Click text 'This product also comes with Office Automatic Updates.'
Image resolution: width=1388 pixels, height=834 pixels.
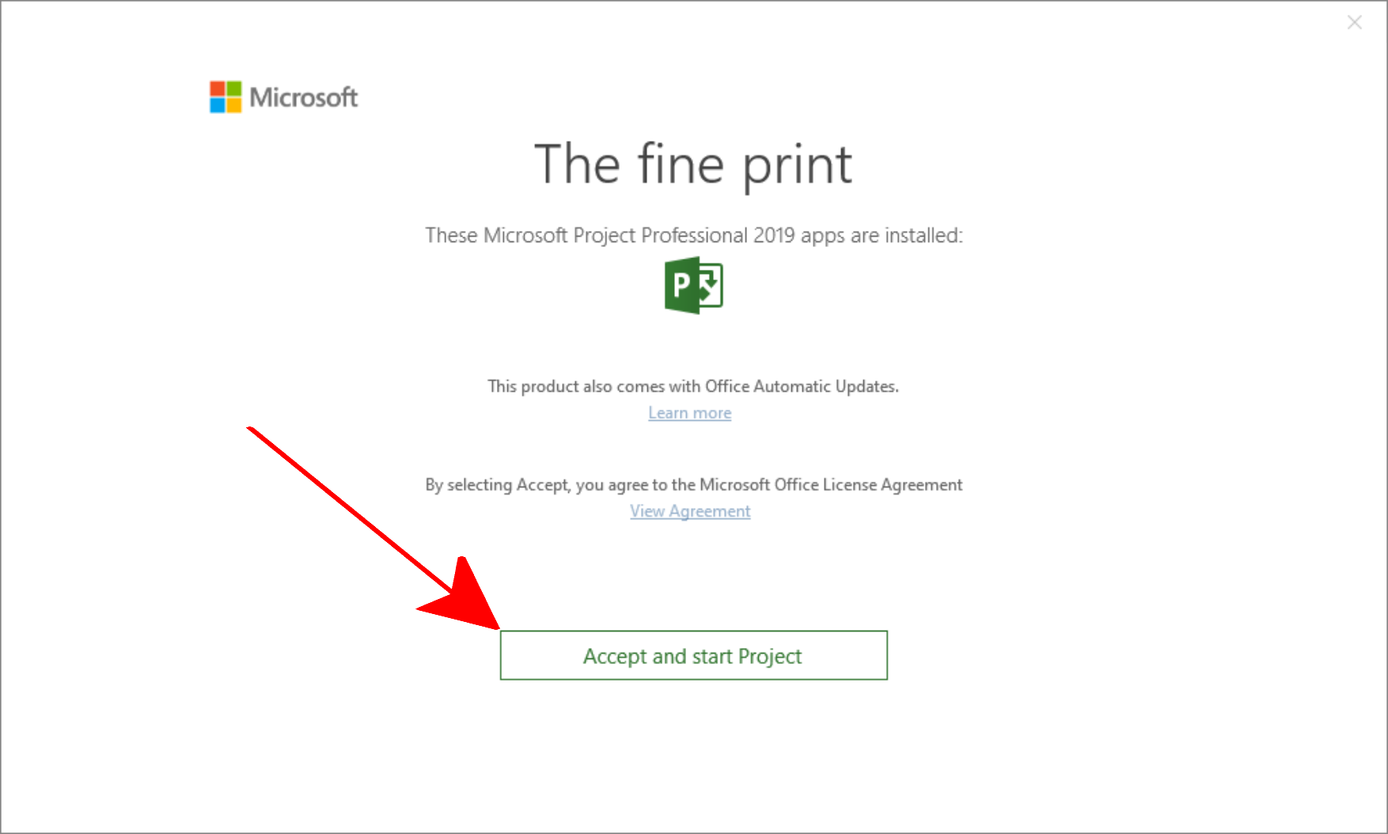click(693, 386)
